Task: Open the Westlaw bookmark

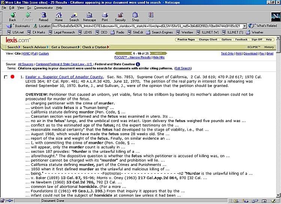Action: [x=185, y=32]
